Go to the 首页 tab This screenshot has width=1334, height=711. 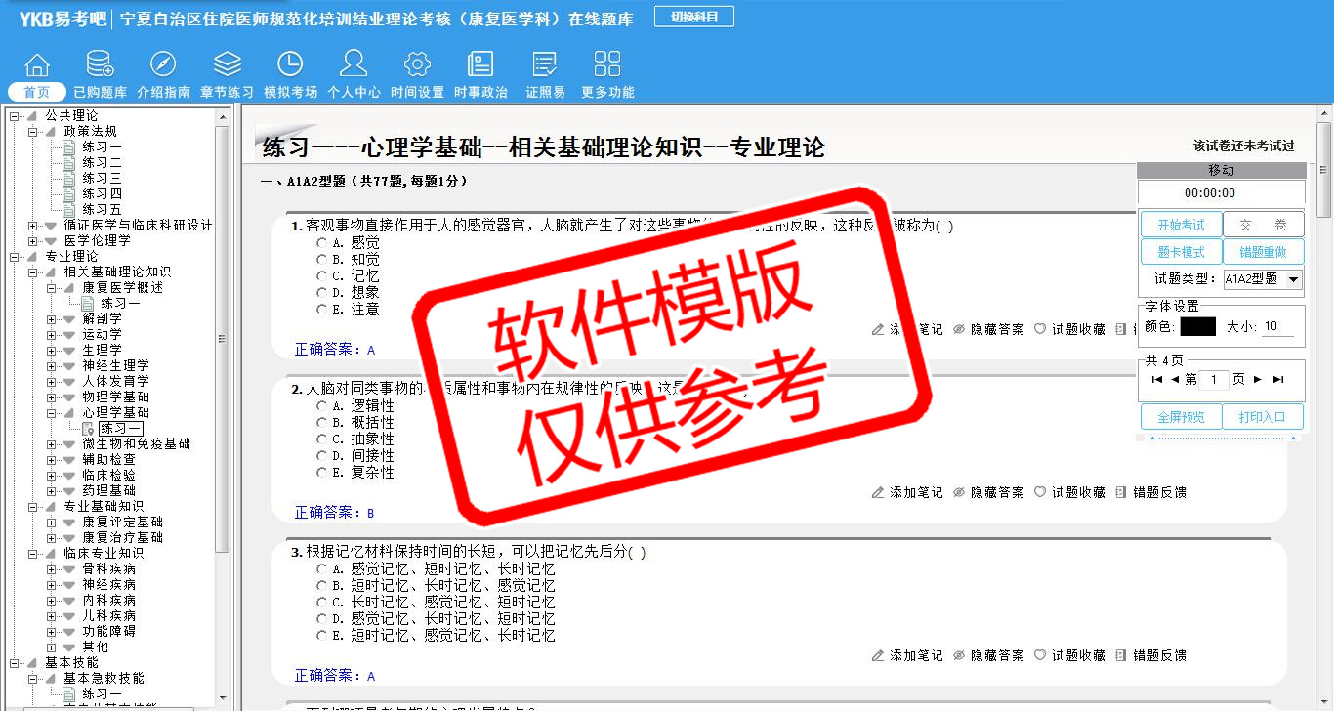[x=37, y=92]
